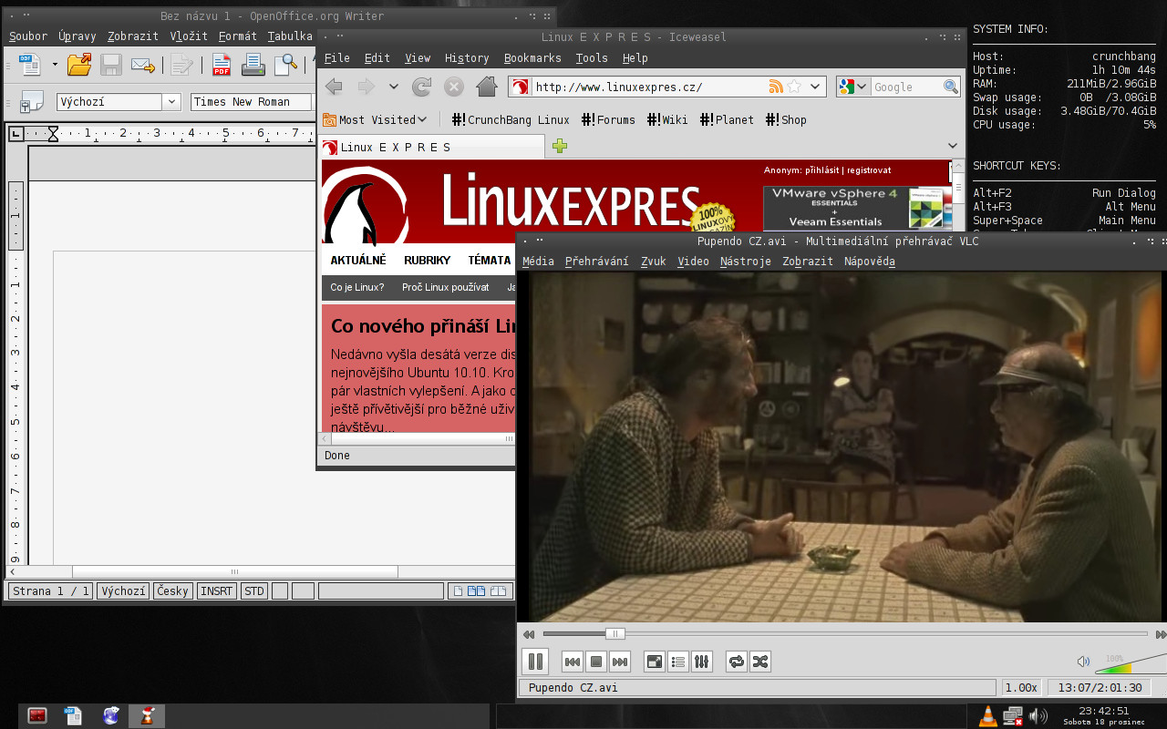Open the Soubor menu in Writer
1167x729 pixels.
pos(28,36)
